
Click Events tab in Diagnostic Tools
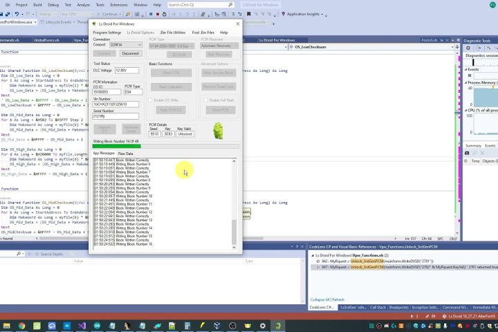tap(490, 146)
